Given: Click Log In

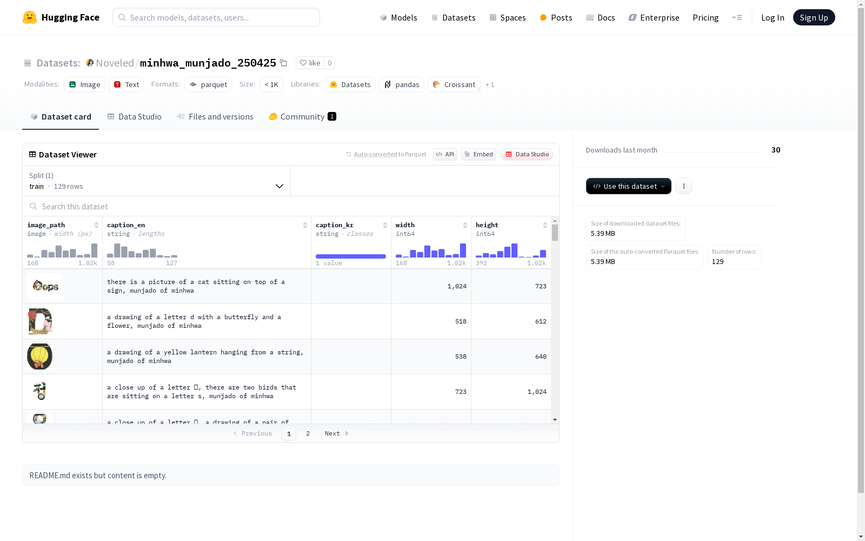Looking at the screenshot, I should point(773,17).
